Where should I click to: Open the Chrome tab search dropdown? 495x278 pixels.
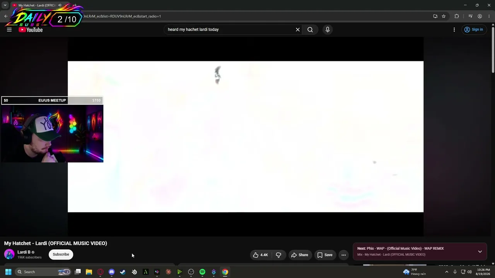(5, 5)
